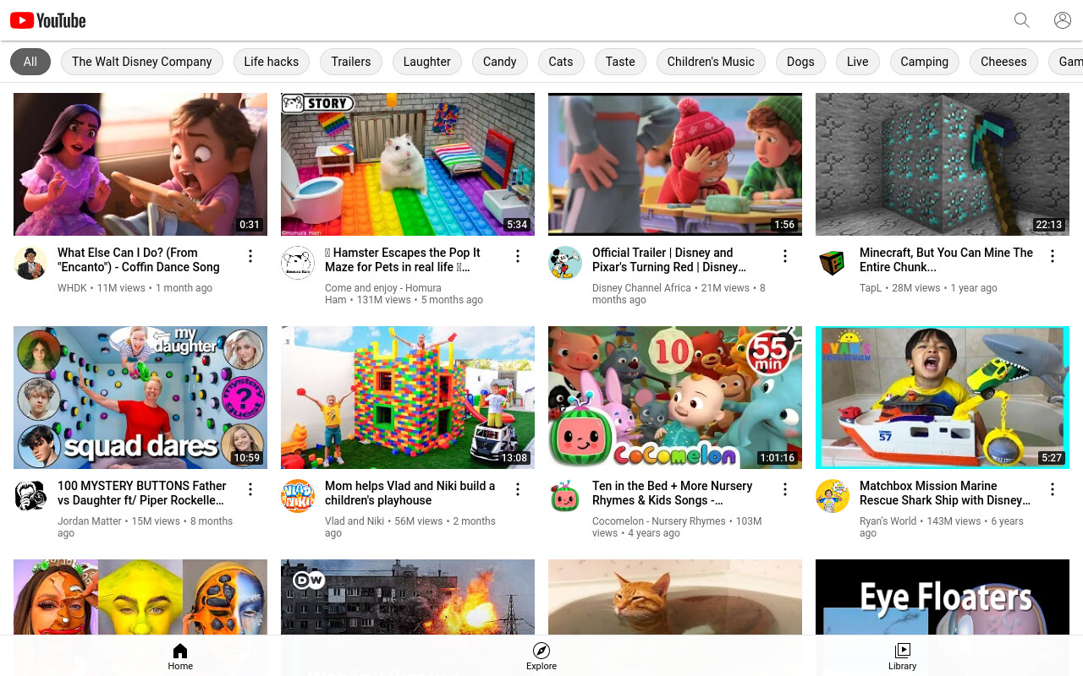The width and height of the screenshot is (1083, 676).
Task: Open Cocomelon channel avatar
Action: click(x=565, y=496)
